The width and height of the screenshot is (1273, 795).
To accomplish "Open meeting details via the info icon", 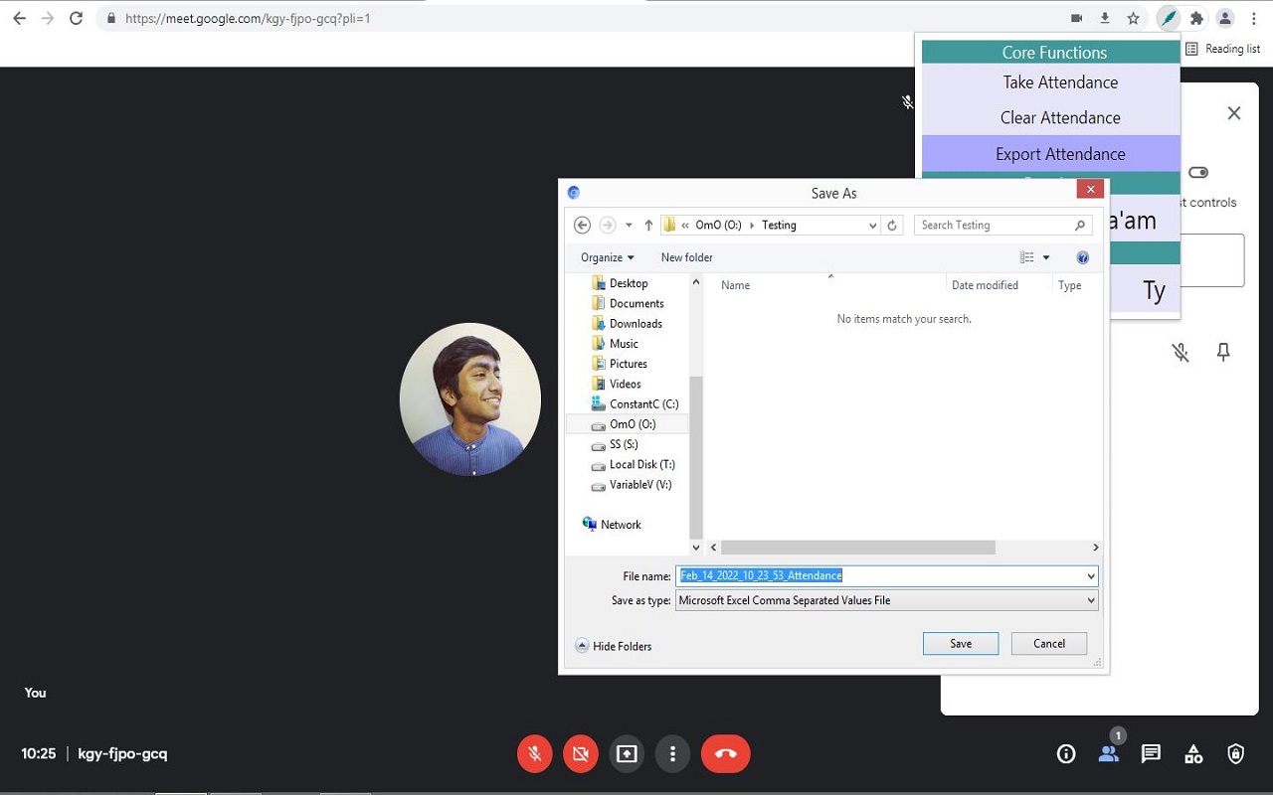I will [x=1065, y=753].
